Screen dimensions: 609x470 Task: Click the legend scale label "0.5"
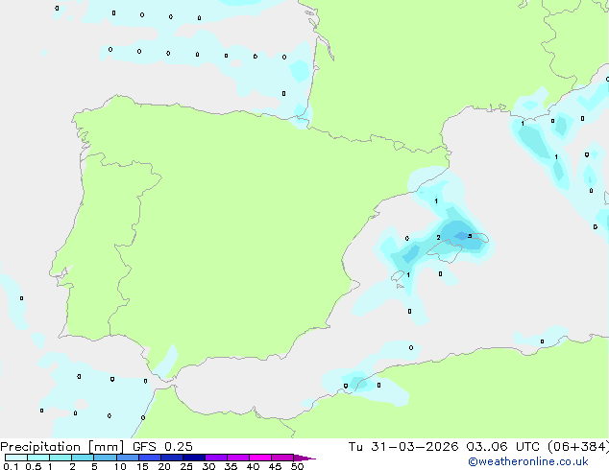click(34, 466)
